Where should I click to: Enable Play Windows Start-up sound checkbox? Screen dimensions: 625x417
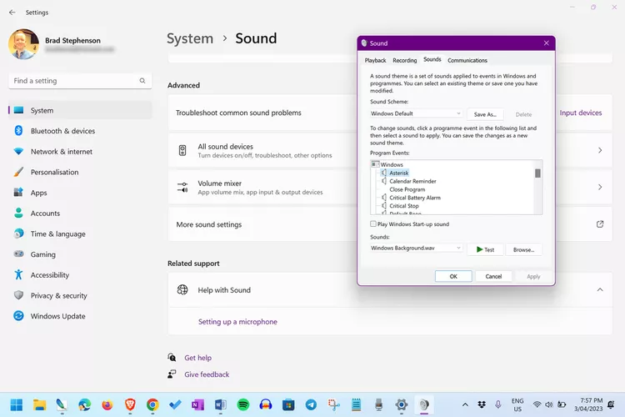tap(373, 224)
